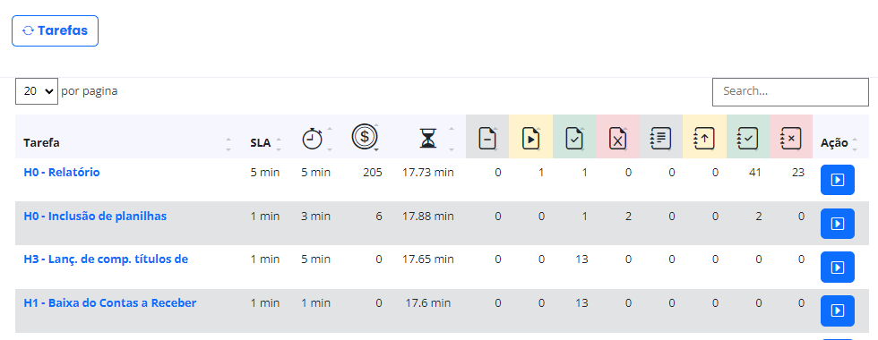Click the Search input field
878x340 pixels.
[790, 91]
